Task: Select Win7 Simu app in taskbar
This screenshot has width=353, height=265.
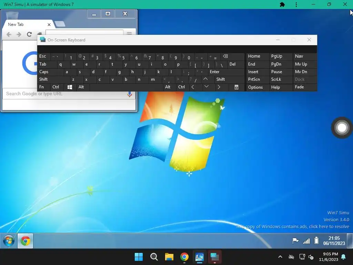Action: (x=200, y=257)
